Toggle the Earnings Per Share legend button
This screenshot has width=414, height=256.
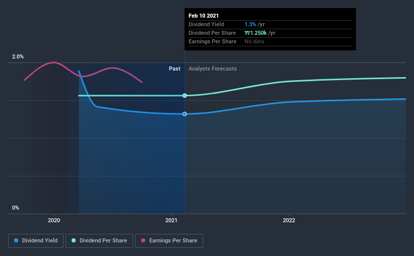click(x=169, y=241)
